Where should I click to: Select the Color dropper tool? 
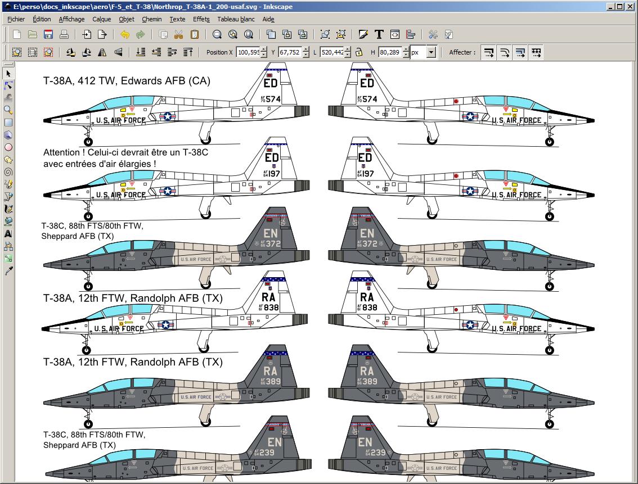[8, 271]
